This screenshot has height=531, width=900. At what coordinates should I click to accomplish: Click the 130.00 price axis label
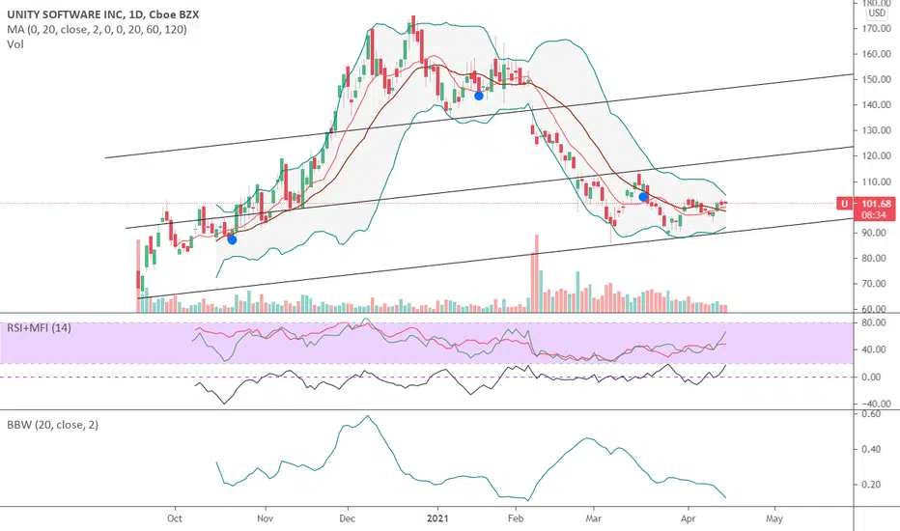coord(876,130)
